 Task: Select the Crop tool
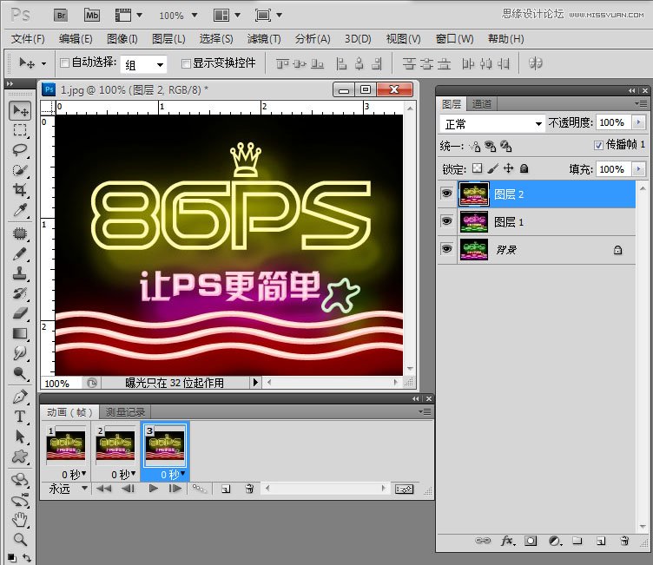[x=19, y=190]
